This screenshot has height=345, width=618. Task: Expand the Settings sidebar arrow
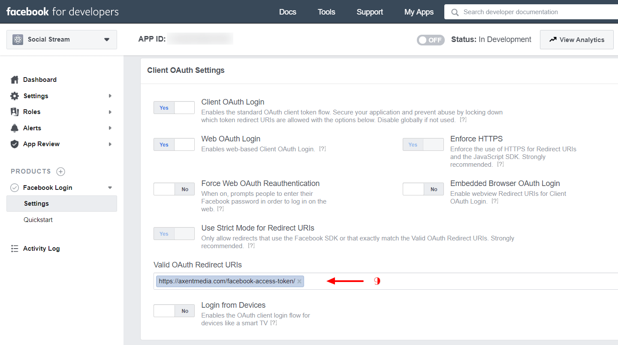tap(110, 96)
